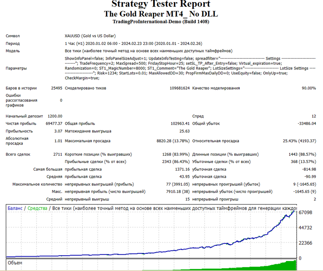This screenshot has height=271, width=323.
Task: Select the gross loss value -33486.04
Action: tap(307, 124)
